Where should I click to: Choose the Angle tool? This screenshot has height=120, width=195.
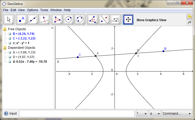click(x=93, y=20)
